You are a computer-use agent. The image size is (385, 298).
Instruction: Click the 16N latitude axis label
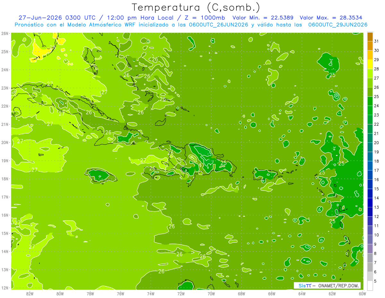click(5, 215)
